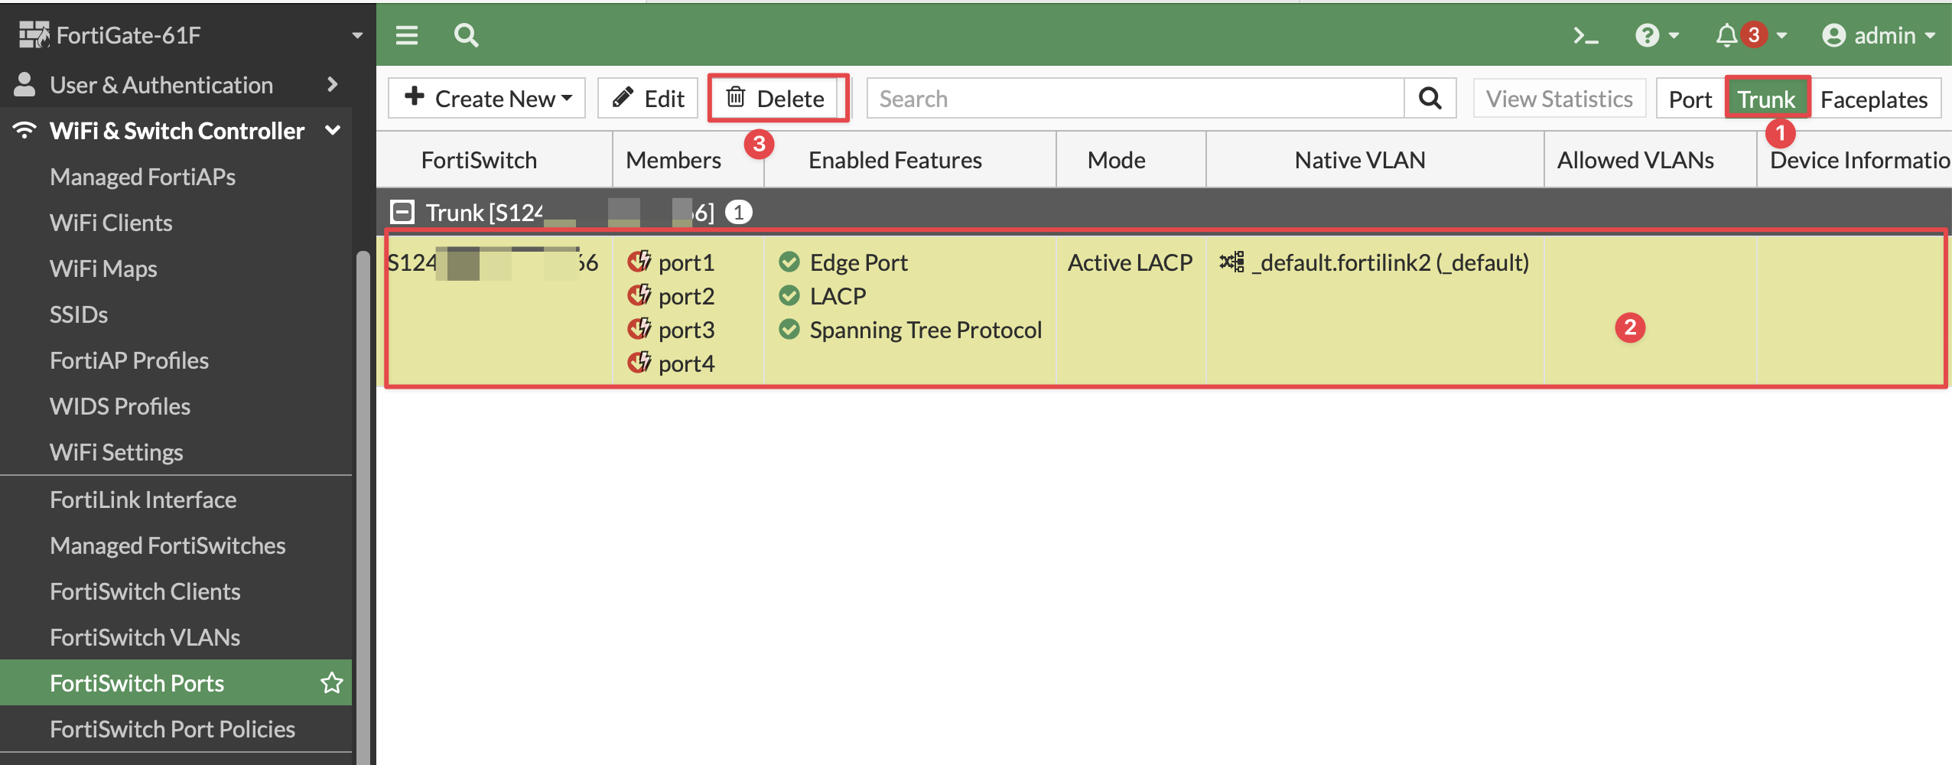Open the admin account dropdown arrow
This screenshot has height=765, width=1952.
click(1929, 35)
